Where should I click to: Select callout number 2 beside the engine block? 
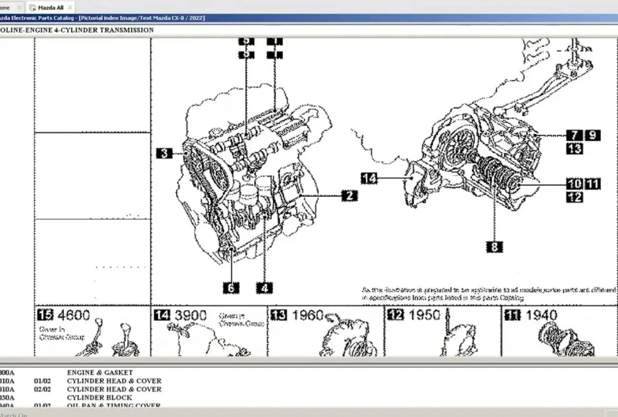(x=349, y=195)
